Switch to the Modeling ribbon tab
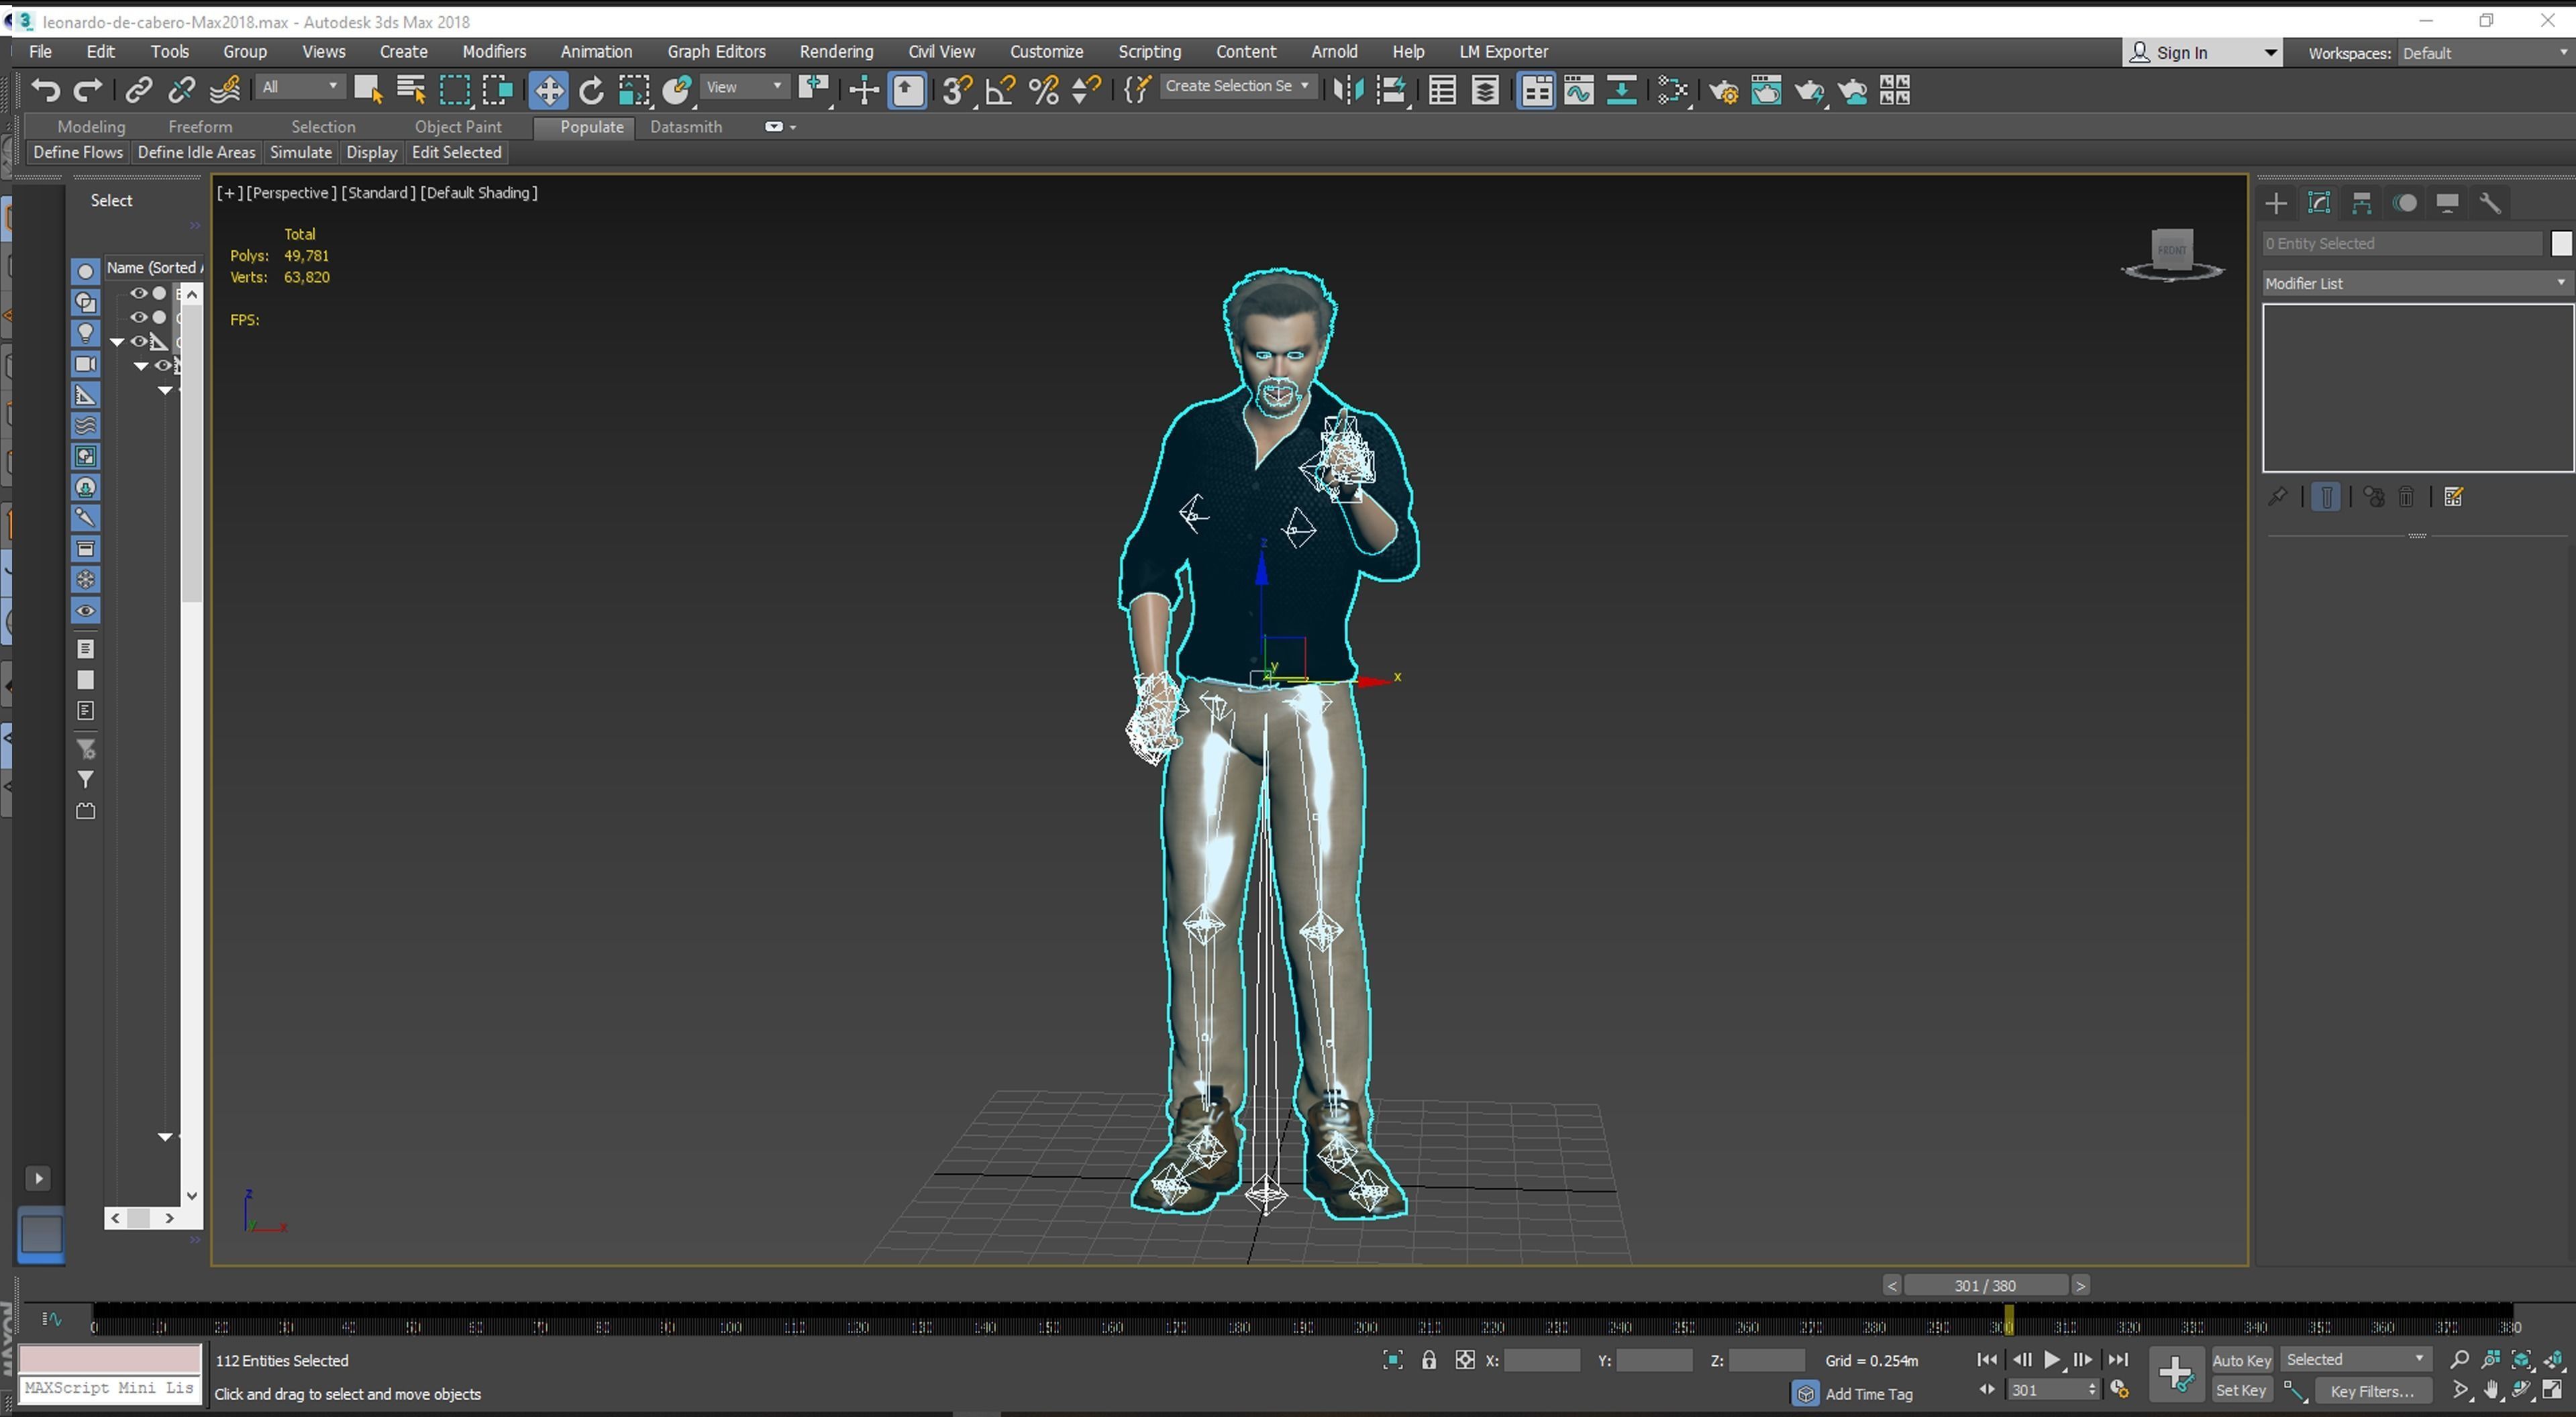 click(91, 127)
